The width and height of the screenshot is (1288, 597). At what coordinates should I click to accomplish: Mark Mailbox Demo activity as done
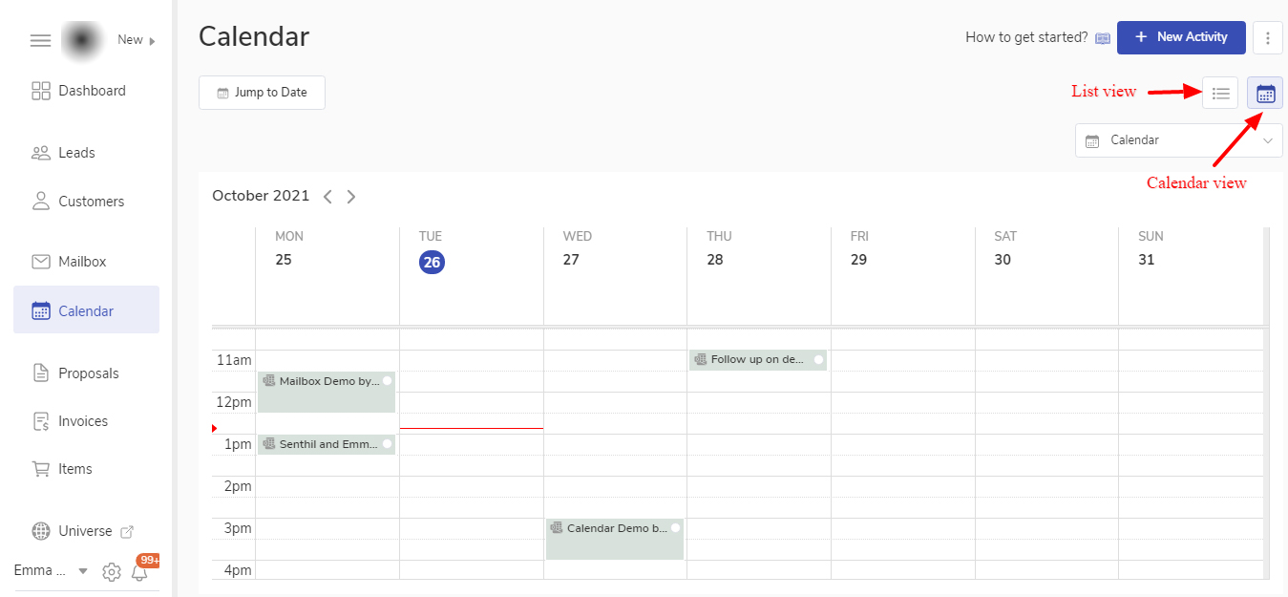pos(388,381)
